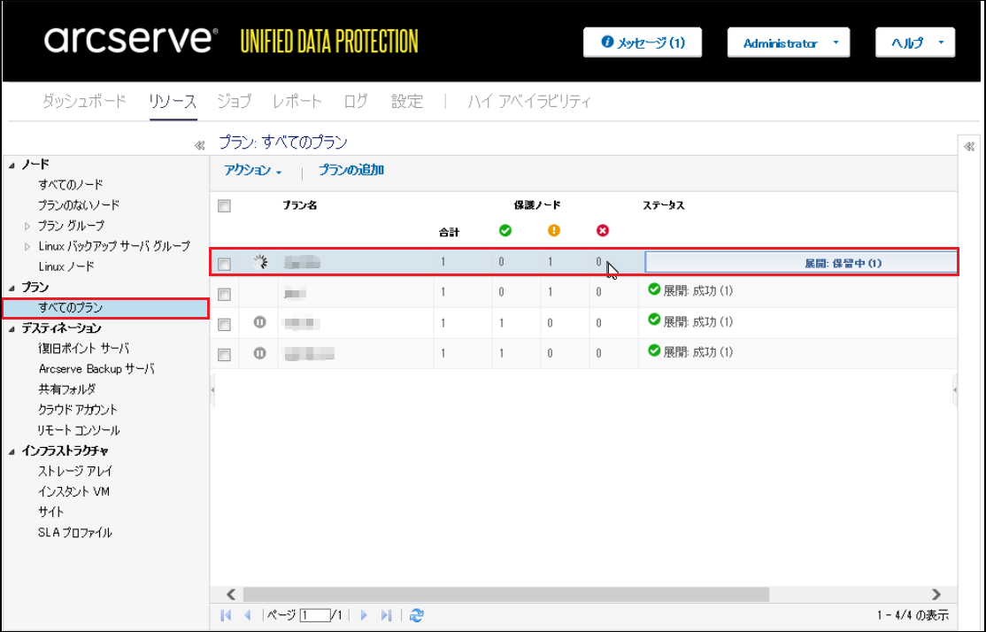Go to previous page of plan list
Screen dimensions: 986x632
click(x=247, y=616)
